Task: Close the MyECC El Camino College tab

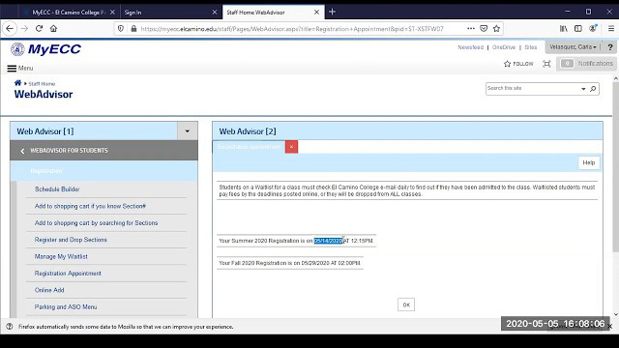Action: click(x=112, y=13)
